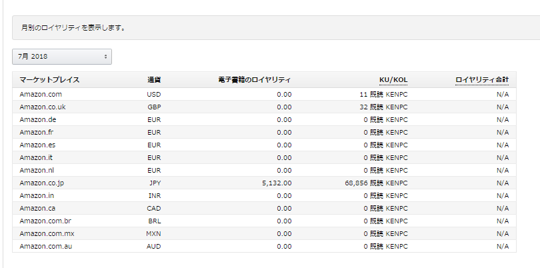Select the Amazon.in marketplace cell
Screen dimensions: 540x268
tap(37, 195)
